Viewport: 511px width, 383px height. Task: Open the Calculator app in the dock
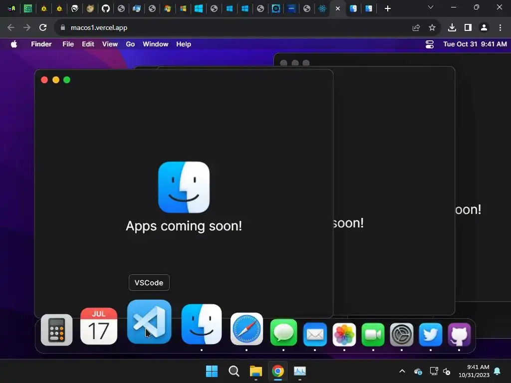pyautogui.click(x=56, y=330)
